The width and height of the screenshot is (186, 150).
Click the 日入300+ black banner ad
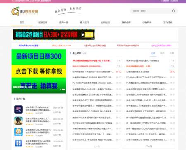[x=54, y=35]
